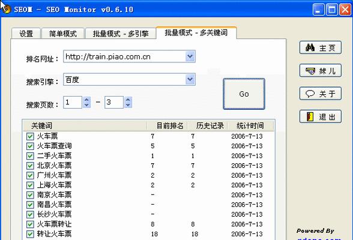Screen dimensions: 353x240
Task: Uncheck the 北京火车票 keyword checkbox
Action: point(30,166)
